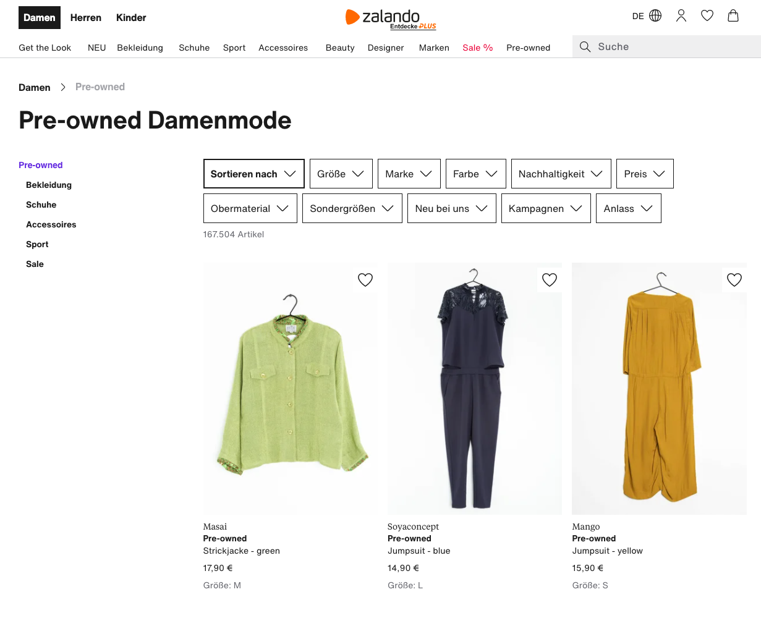This screenshot has height=626, width=761.
Task: Click the Jumpsuit - yellow title
Action: (608, 551)
